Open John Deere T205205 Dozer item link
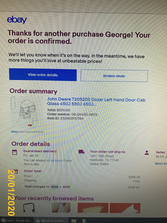The width and height of the screenshot is (167, 223). tap(96, 102)
